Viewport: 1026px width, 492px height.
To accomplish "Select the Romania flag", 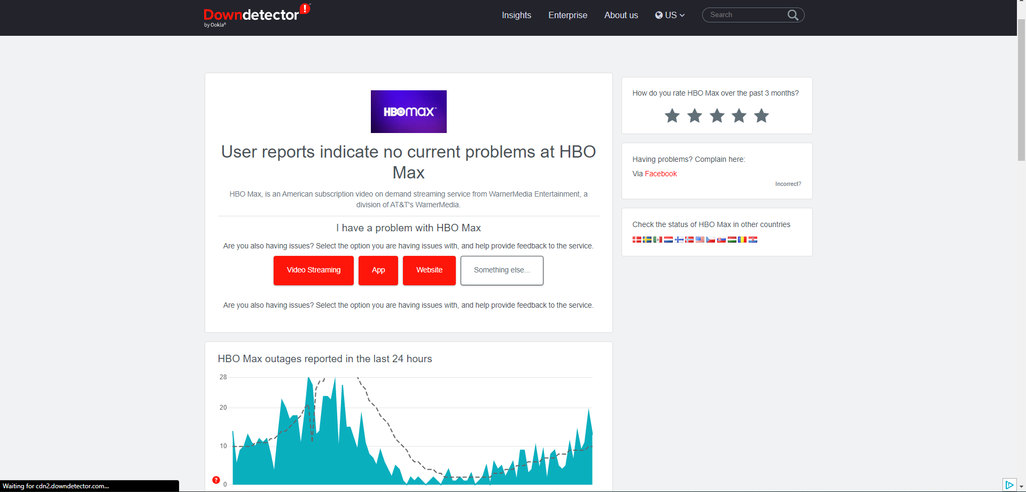I will point(742,239).
